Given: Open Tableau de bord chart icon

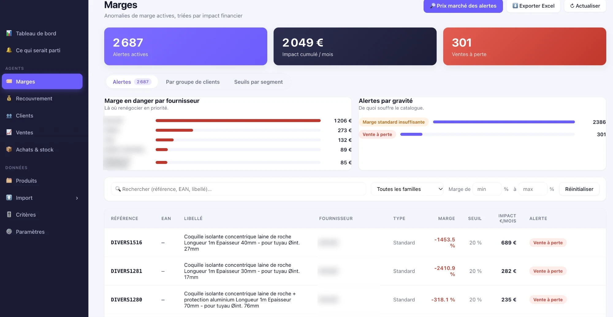Looking at the screenshot, I should pos(9,33).
